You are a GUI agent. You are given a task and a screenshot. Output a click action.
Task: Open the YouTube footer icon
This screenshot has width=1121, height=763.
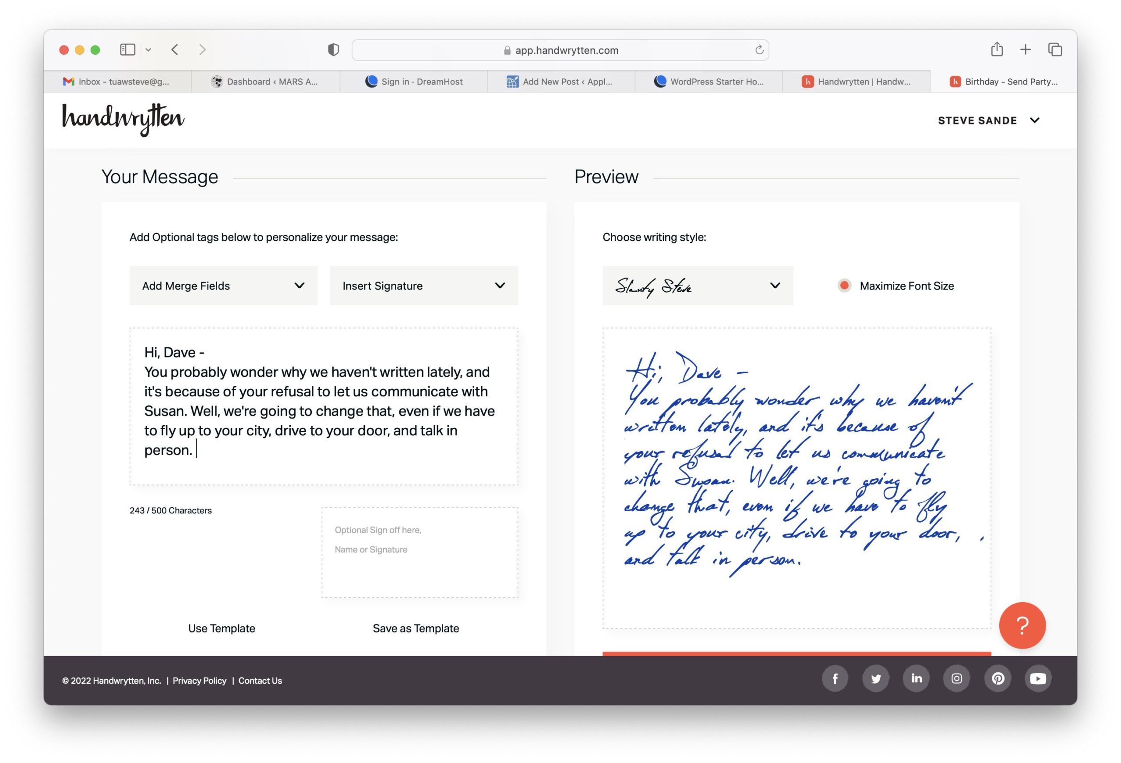coord(1038,678)
